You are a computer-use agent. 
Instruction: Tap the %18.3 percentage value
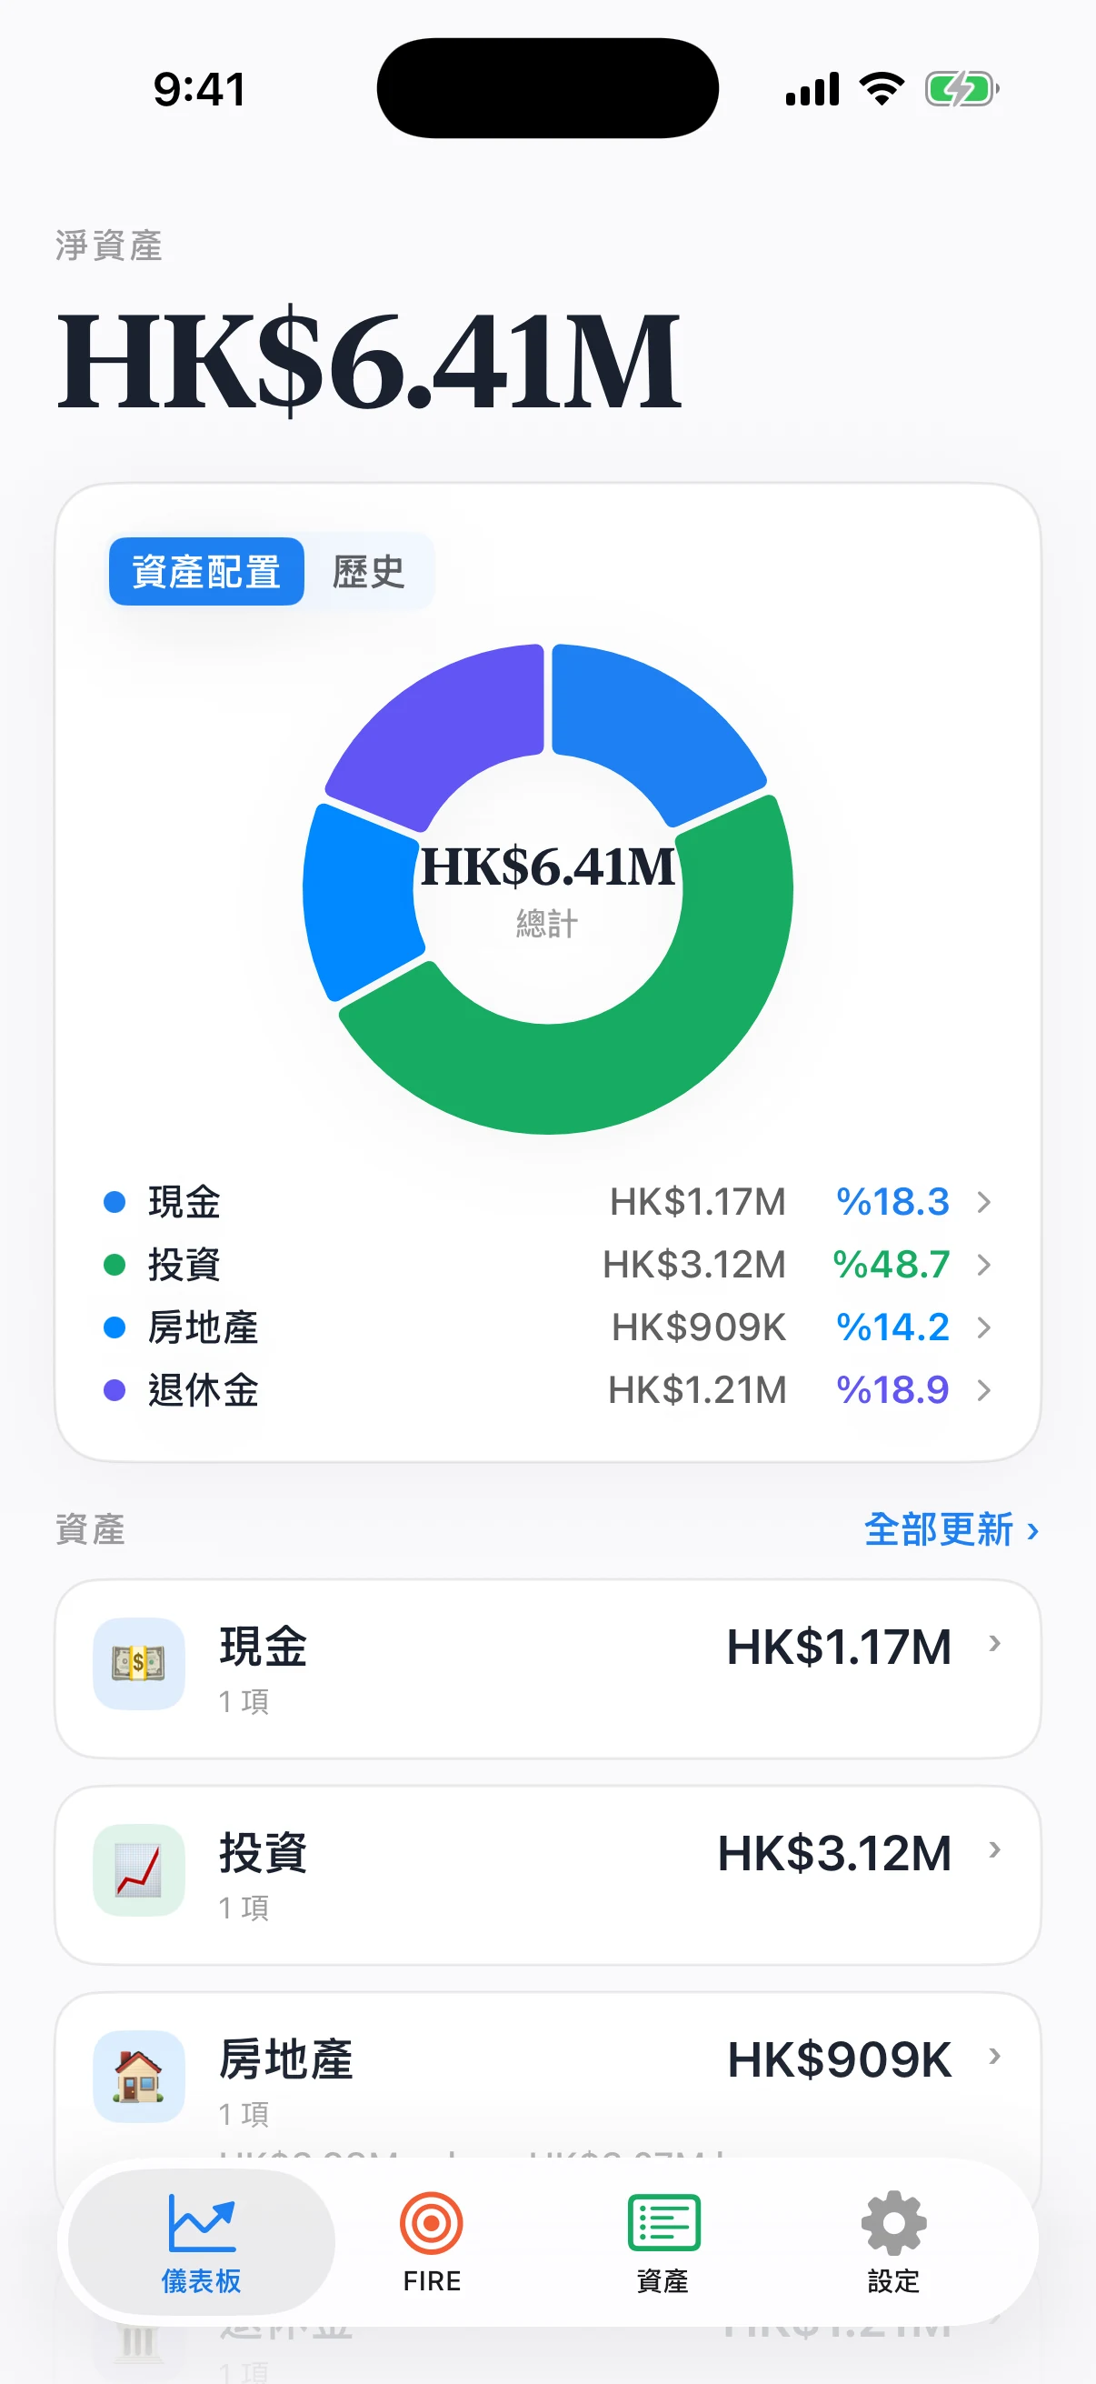coord(892,1202)
